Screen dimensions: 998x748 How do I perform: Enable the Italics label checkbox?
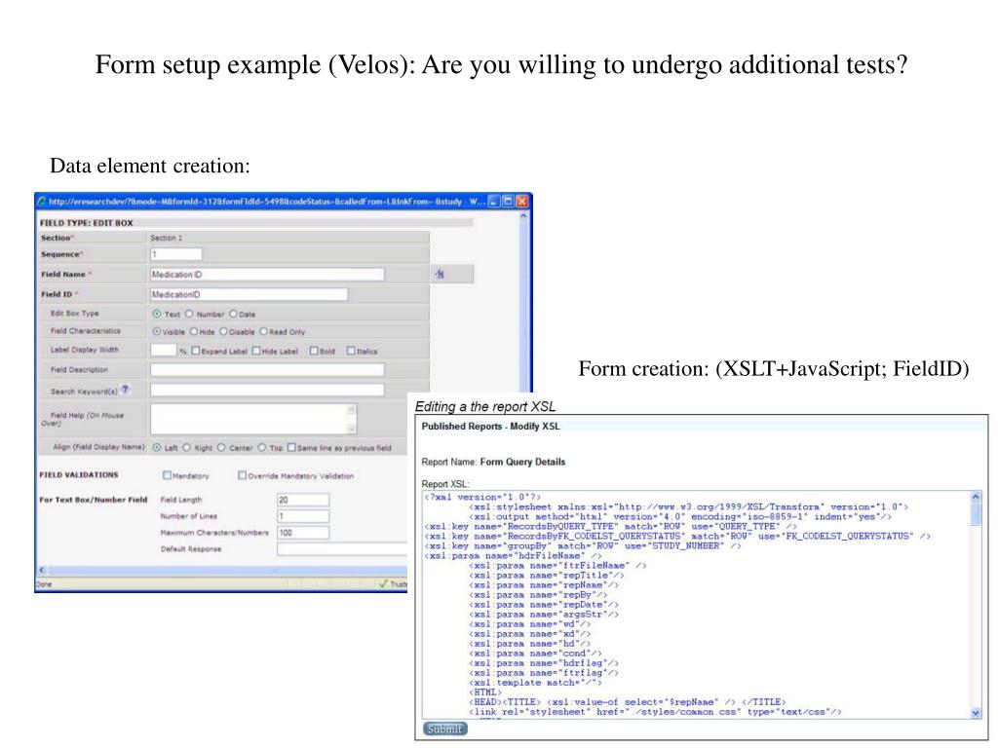[351, 351]
